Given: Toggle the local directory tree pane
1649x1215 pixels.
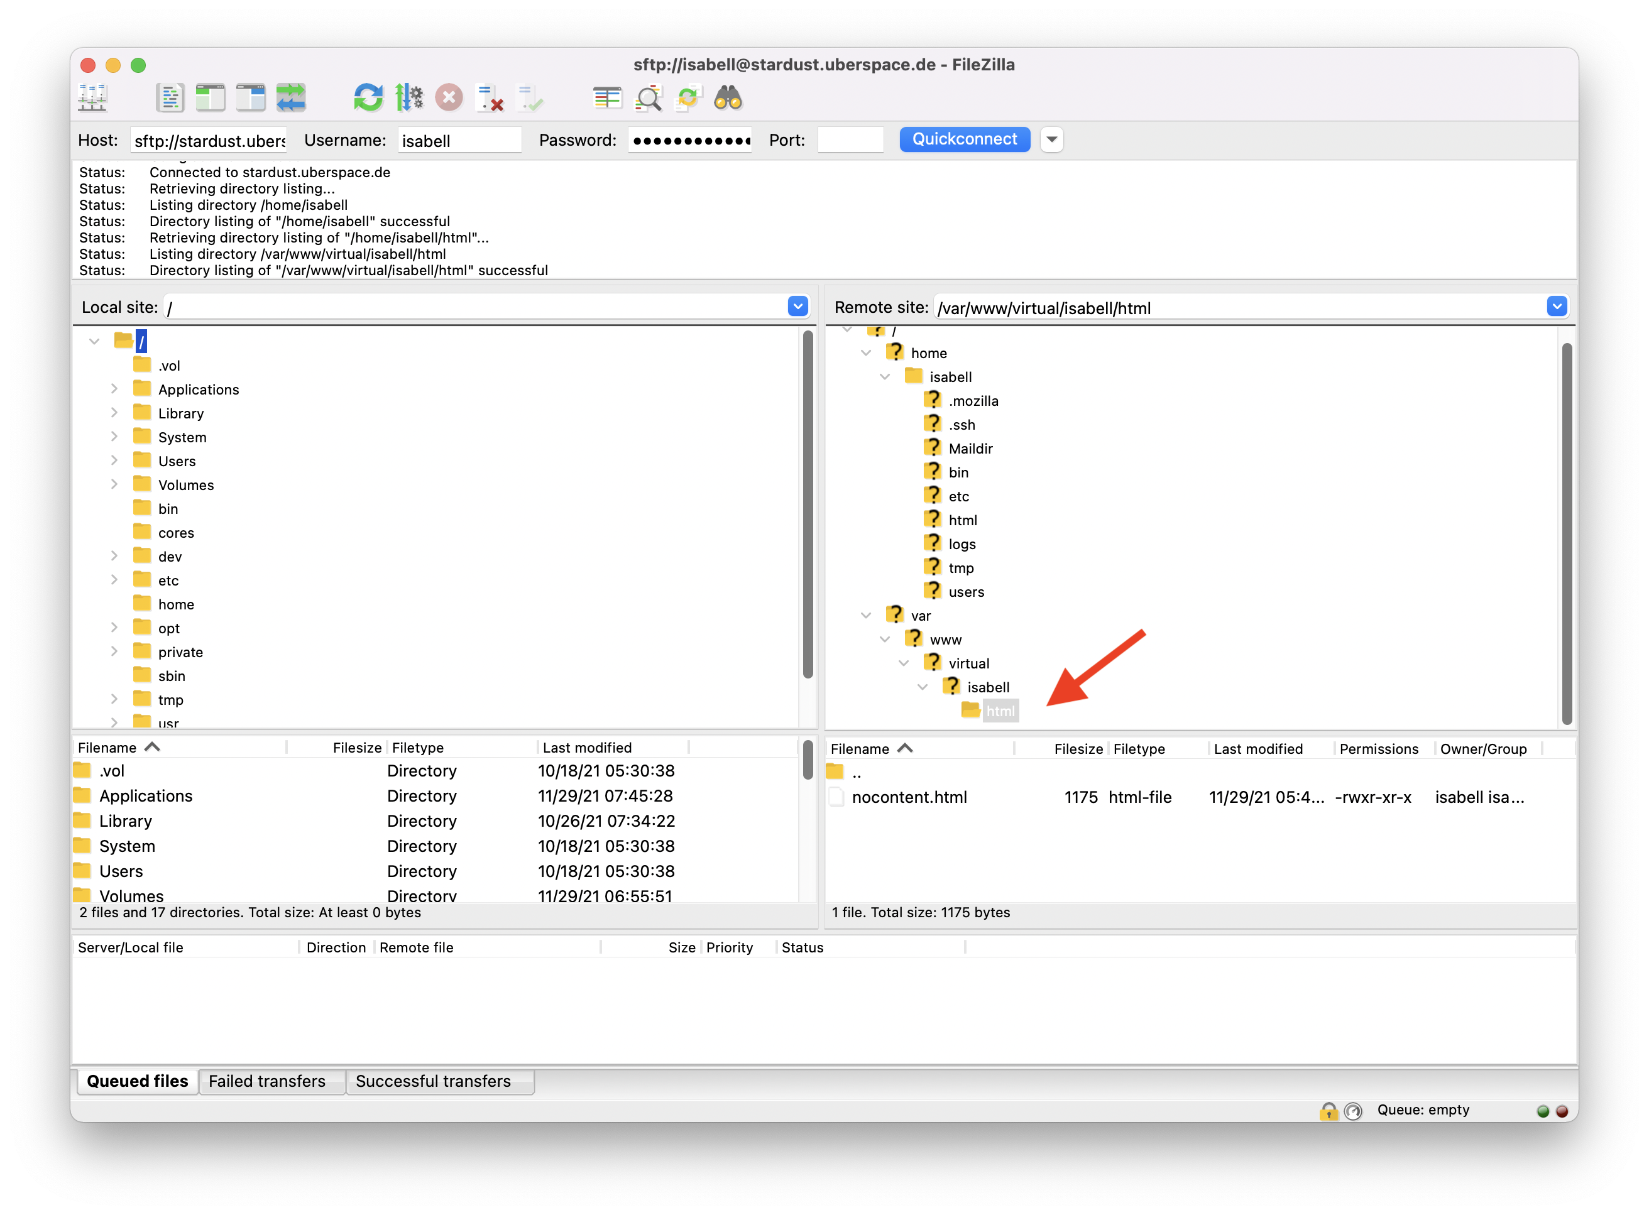Looking at the screenshot, I should tap(211, 96).
